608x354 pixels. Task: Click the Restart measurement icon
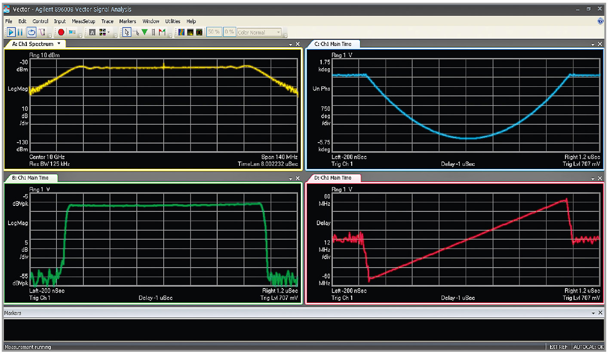(x=31, y=32)
